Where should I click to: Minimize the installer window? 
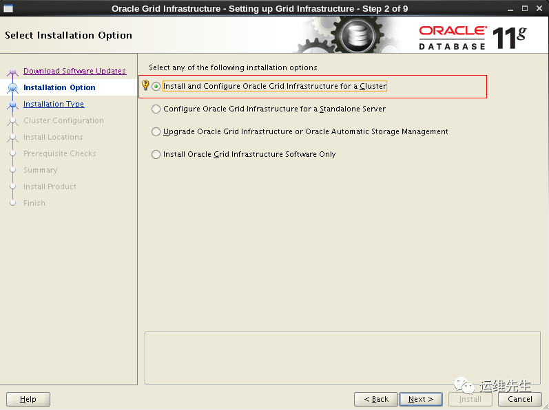click(x=510, y=9)
